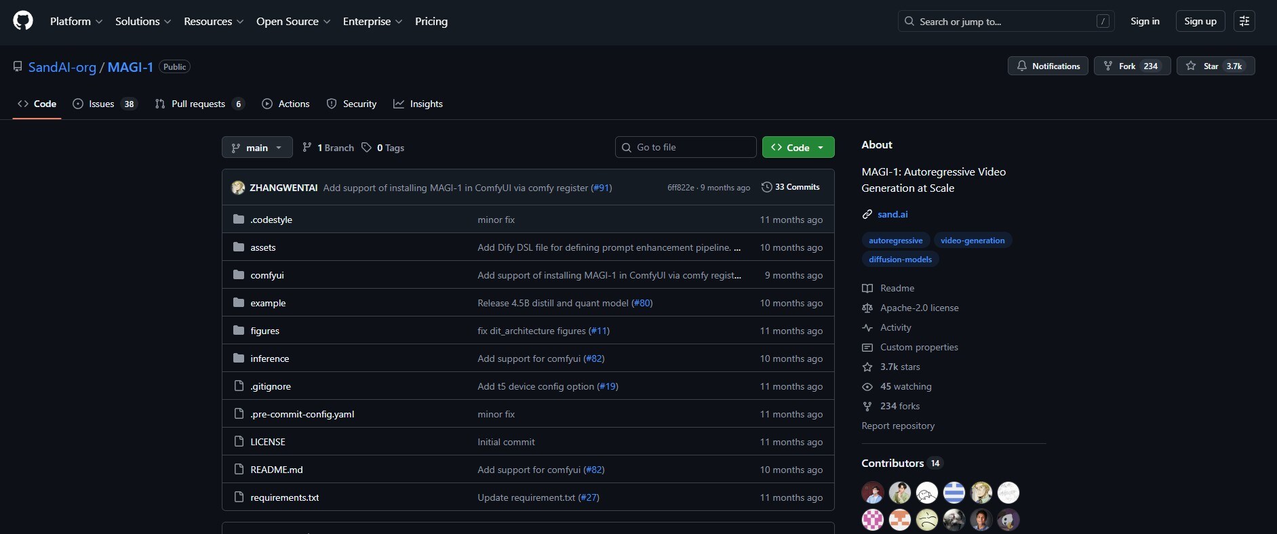Click ZHANGWENTAI's avatar in commit row
Screen dimensions: 1277x534
(238, 188)
